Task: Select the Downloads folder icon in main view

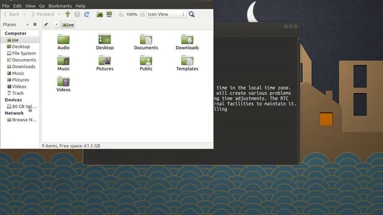Action: tap(187, 39)
